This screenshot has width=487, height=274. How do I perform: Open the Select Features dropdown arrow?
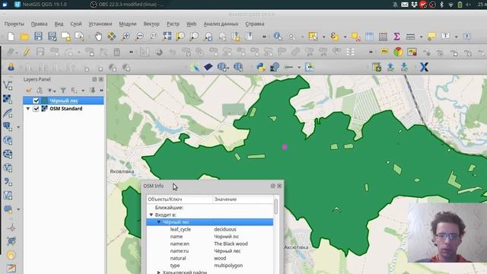(323, 37)
